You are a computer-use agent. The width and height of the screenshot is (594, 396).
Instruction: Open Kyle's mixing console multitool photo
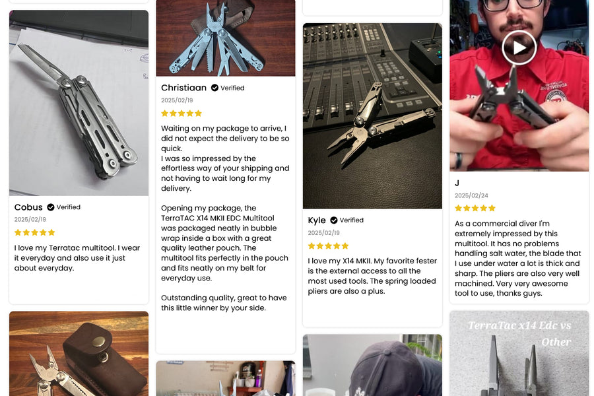point(372,116)
